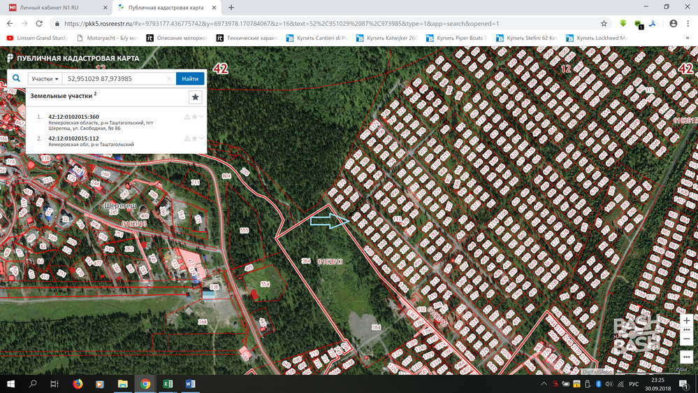The height and width of the screenshot is (393, 698).
Task: Go forward in browser history
Action: [24, 24]
